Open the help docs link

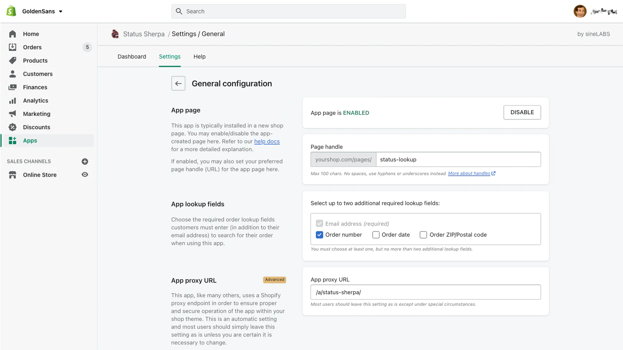(x=267, y=141)
